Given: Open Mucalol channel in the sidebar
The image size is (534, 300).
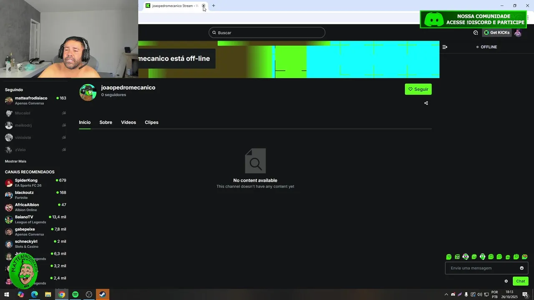Looking at the screenshot, I should click(35, 113).
